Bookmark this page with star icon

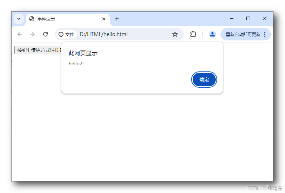[175, 34]
